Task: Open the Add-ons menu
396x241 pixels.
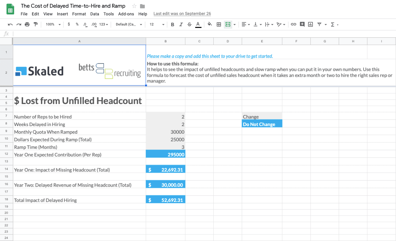Action: (126, 14)
